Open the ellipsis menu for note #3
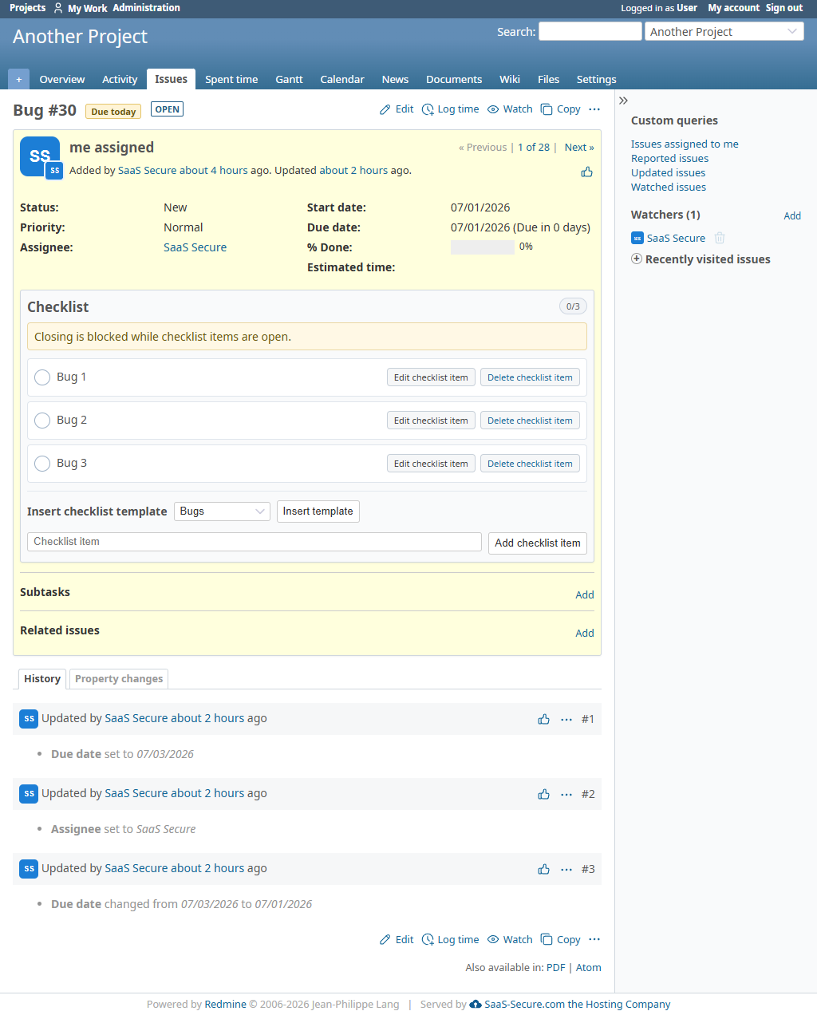Viewport: 817px width, 1015px height. pyautogui.click(x=566, y=869)
